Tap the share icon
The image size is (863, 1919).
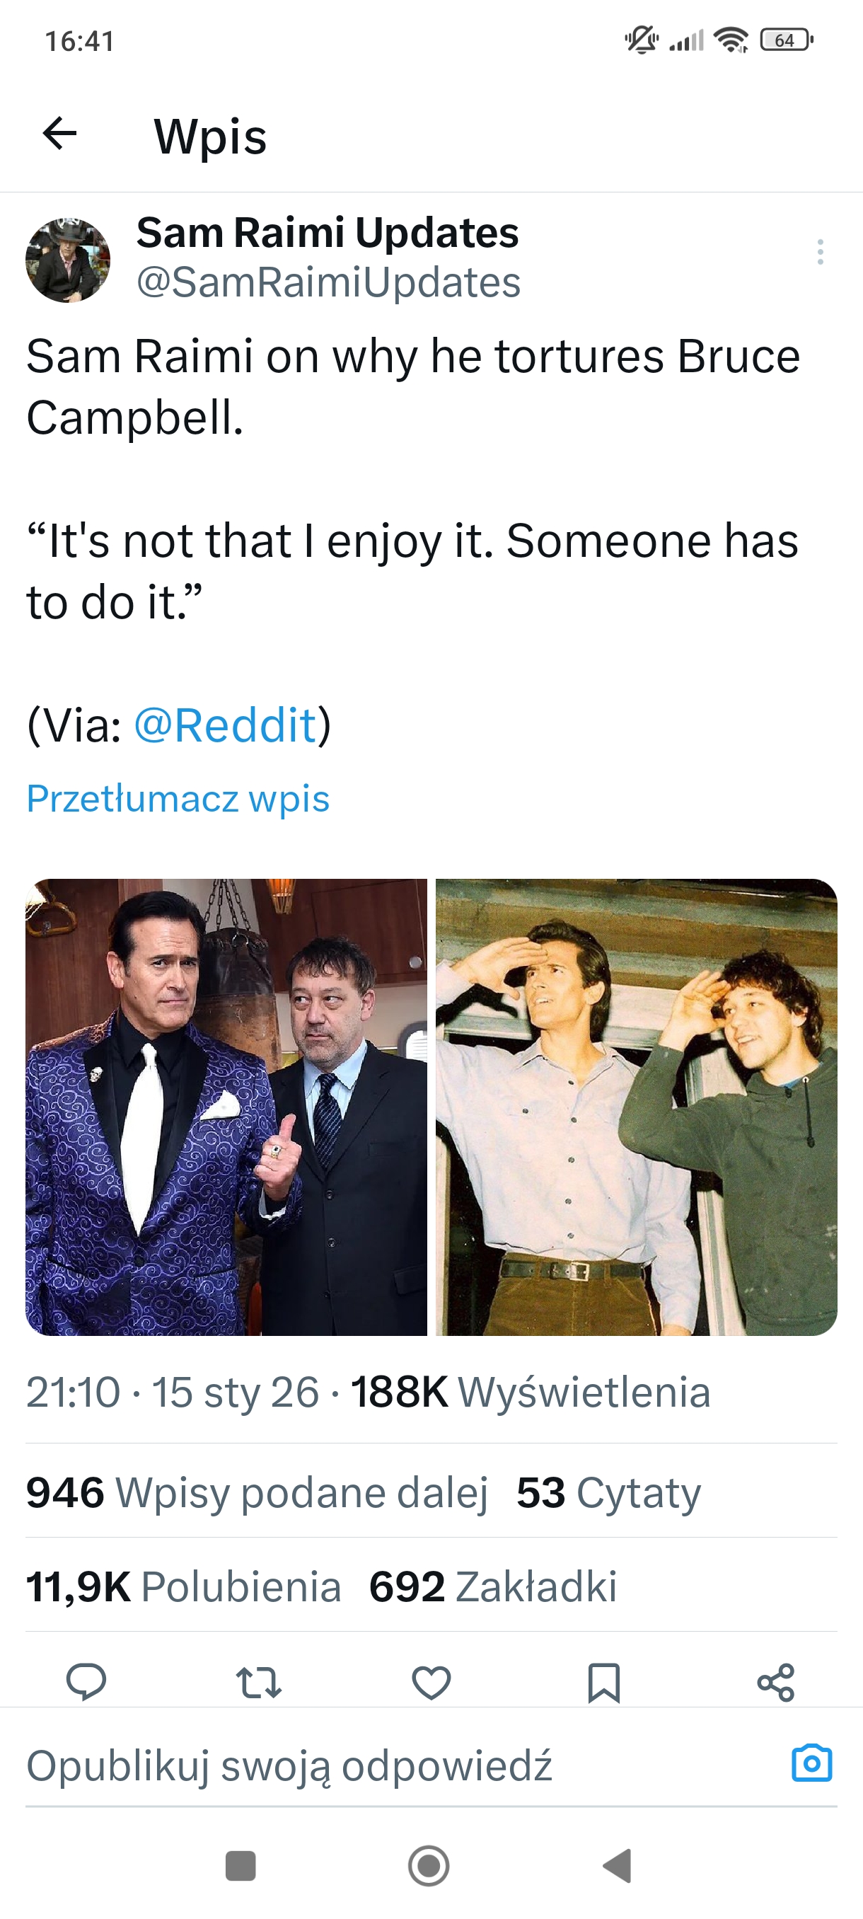pyautogui.click(x=776, y=1682)
